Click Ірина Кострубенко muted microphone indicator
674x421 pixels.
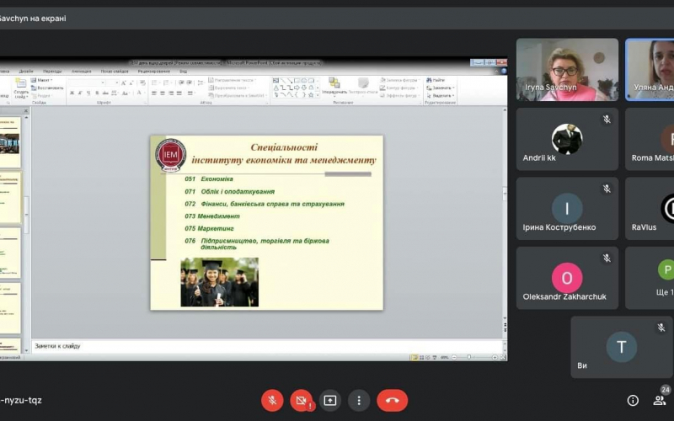click(x=607, y=189)
